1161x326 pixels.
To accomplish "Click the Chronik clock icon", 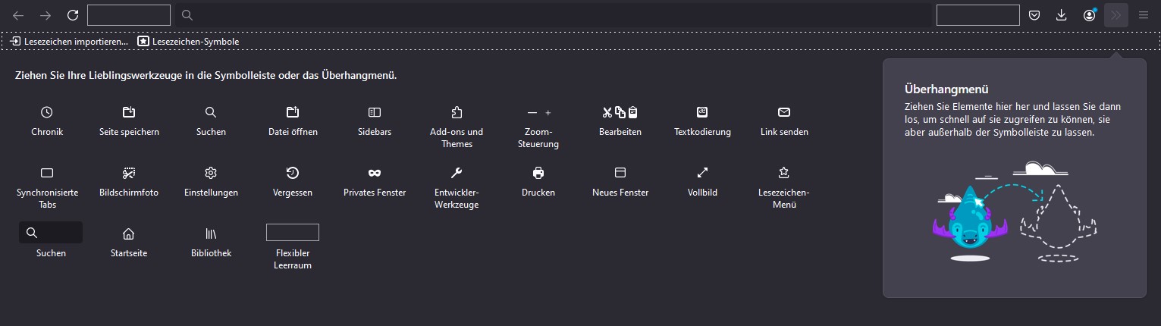I will [x=47, y=112].
